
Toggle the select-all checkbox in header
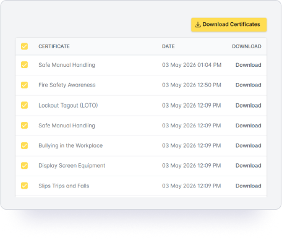(x=24, y=46)
